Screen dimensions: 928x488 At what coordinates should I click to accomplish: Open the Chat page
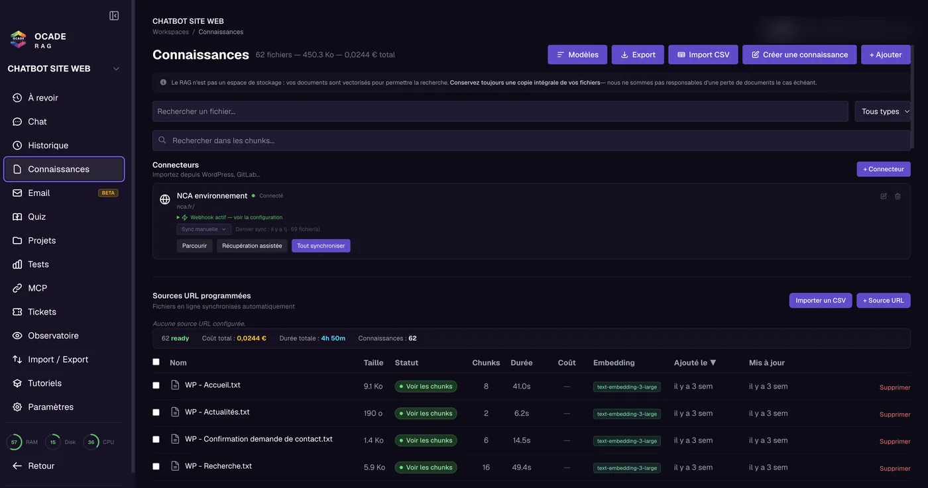point(64,121)
